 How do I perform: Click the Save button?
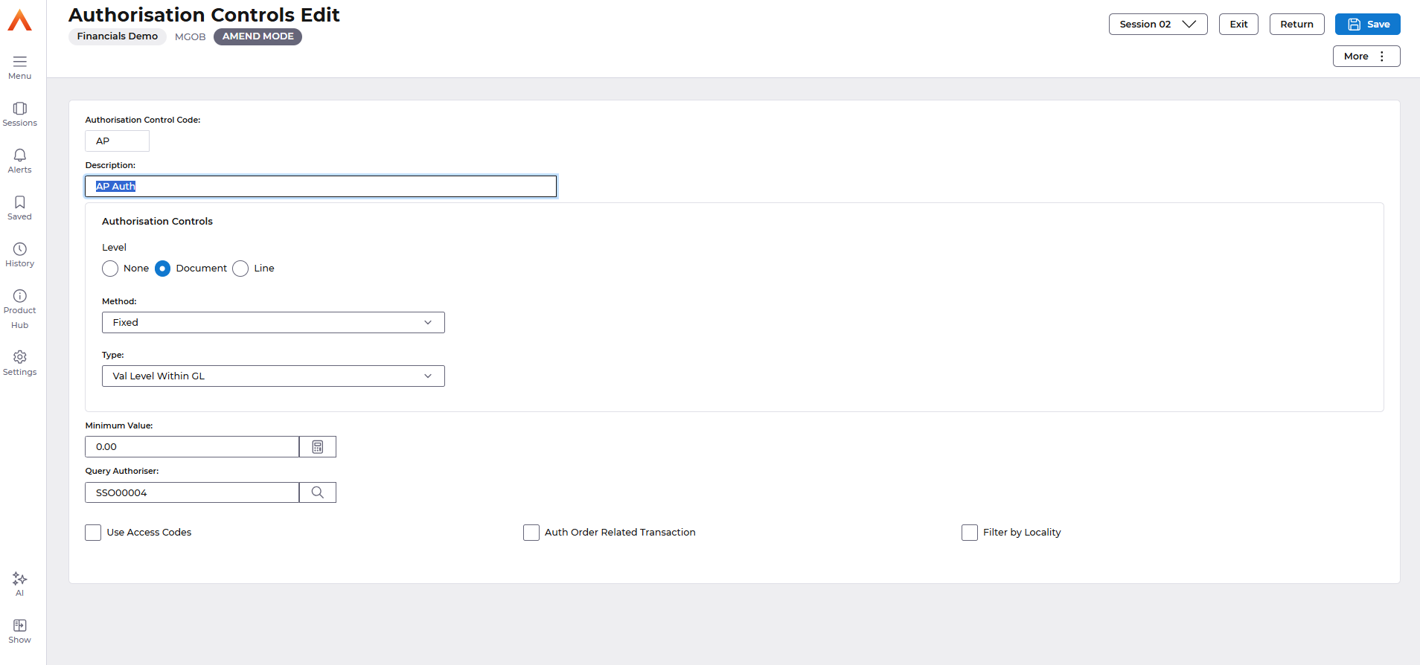click(x=1367, y=25)
